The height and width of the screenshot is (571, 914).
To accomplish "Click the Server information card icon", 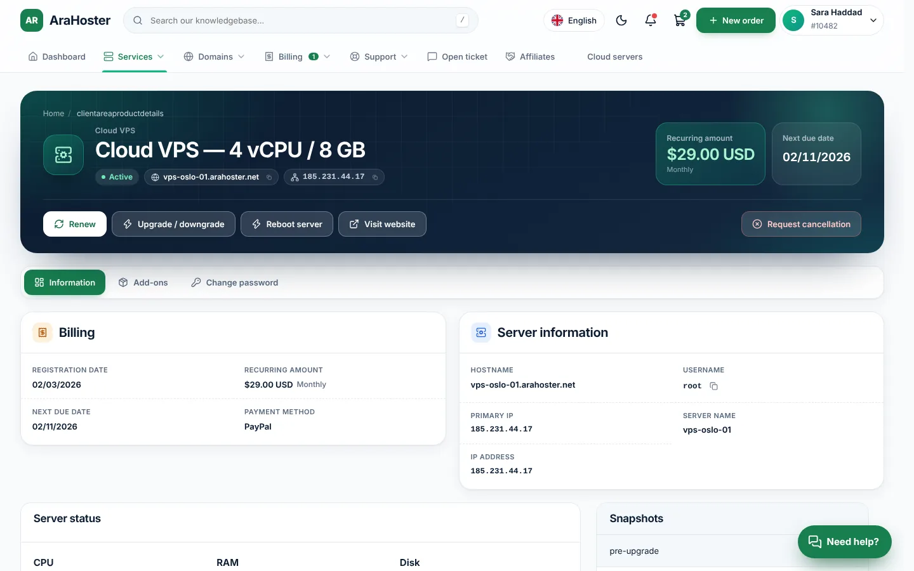I will 481,332.
